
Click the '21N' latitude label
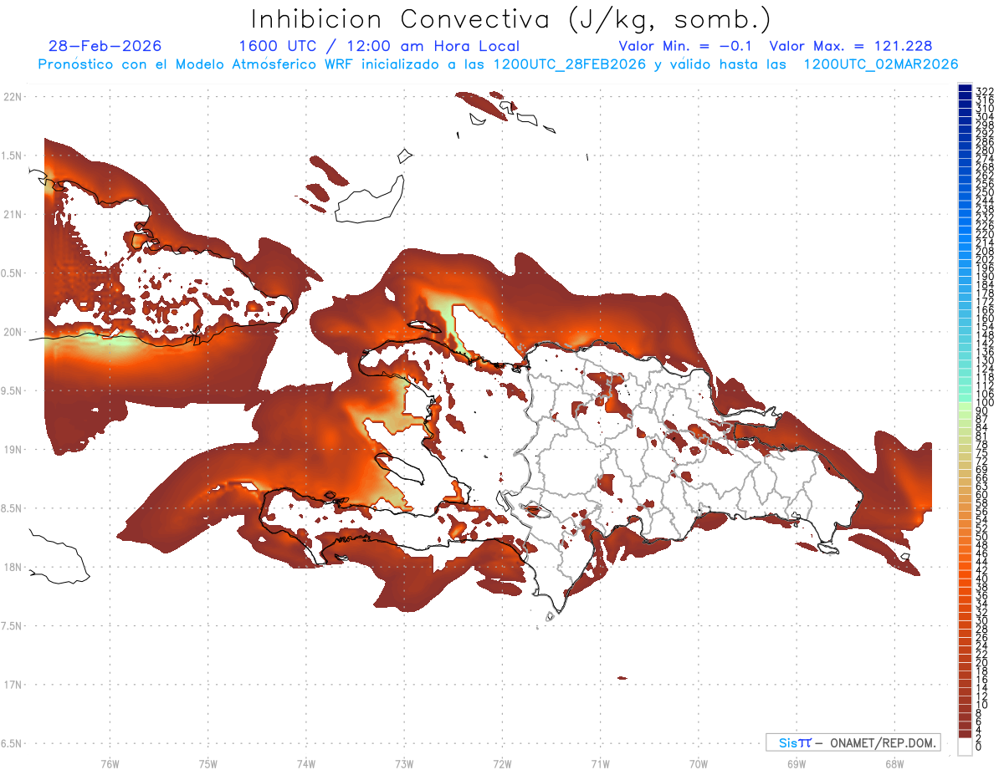pyautogui.click(x=12, y=214)
